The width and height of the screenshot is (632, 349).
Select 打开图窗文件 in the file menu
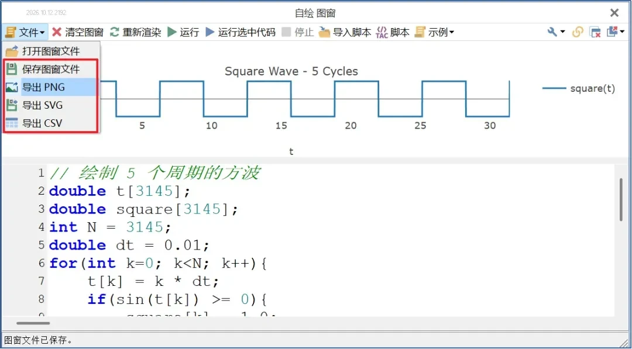point(51,51)
